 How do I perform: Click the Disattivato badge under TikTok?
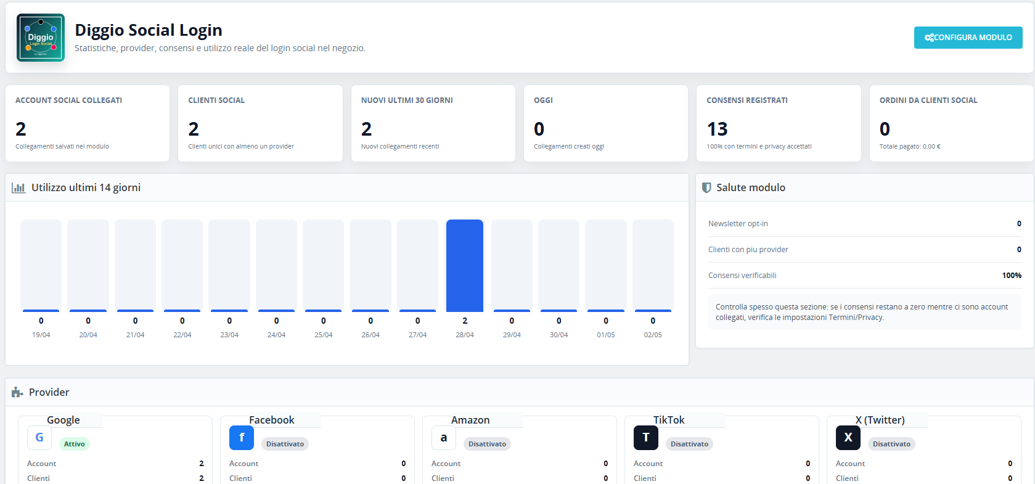tap(689, 444)
